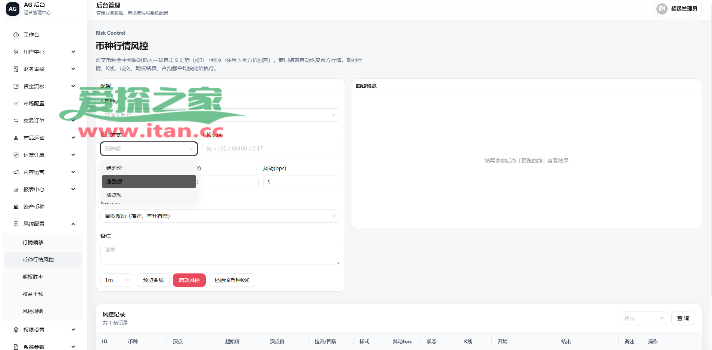The height and width of the screenshot is (350, 712).
Task: Expand the 系统参数 chevron
Action: click(73, 347)
